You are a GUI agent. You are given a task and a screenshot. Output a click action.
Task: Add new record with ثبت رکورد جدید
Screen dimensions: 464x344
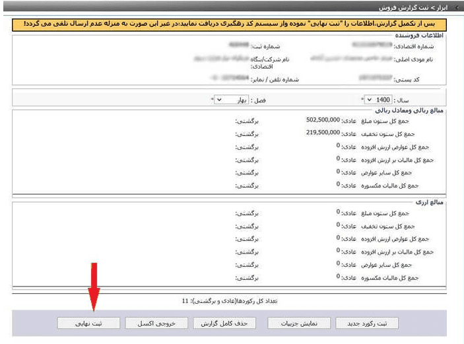point(367,323)
